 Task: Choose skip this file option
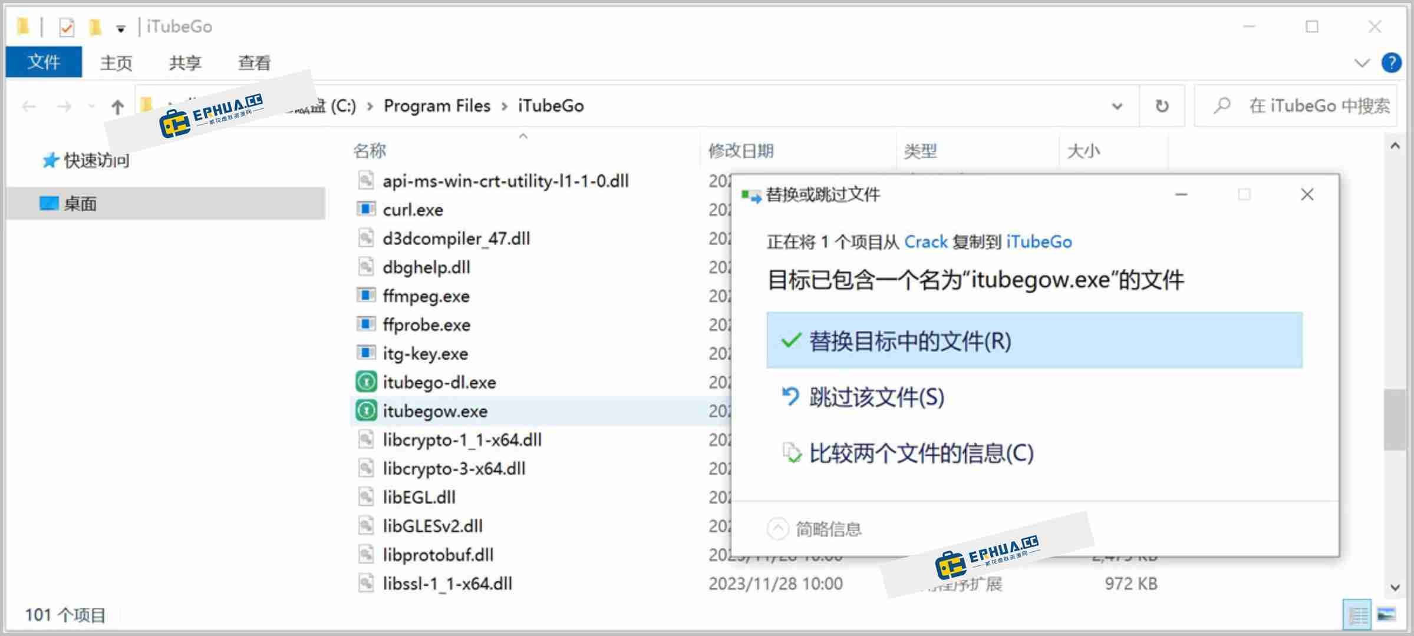pos(1034,397)
